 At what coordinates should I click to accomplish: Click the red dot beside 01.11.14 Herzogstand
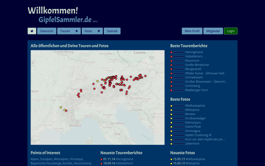(x=102, y=159)
